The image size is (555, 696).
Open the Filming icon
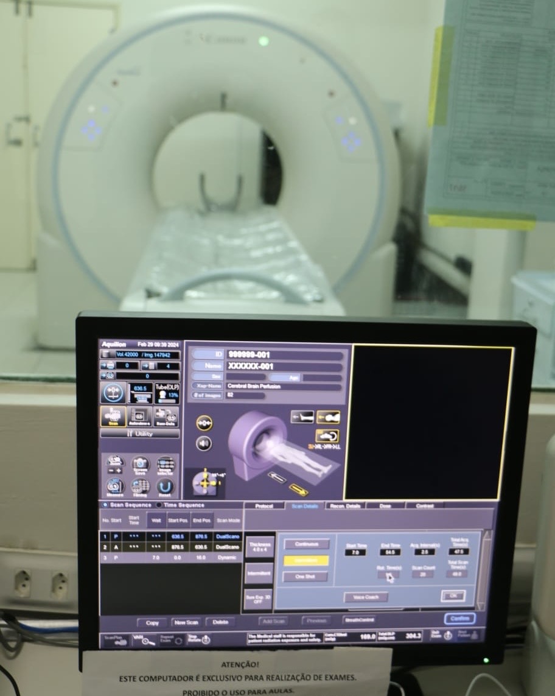pos(140,486)
